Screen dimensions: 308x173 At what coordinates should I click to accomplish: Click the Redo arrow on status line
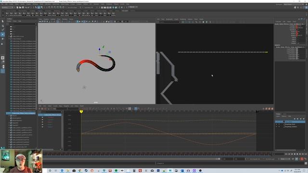[x=28, y=8]
